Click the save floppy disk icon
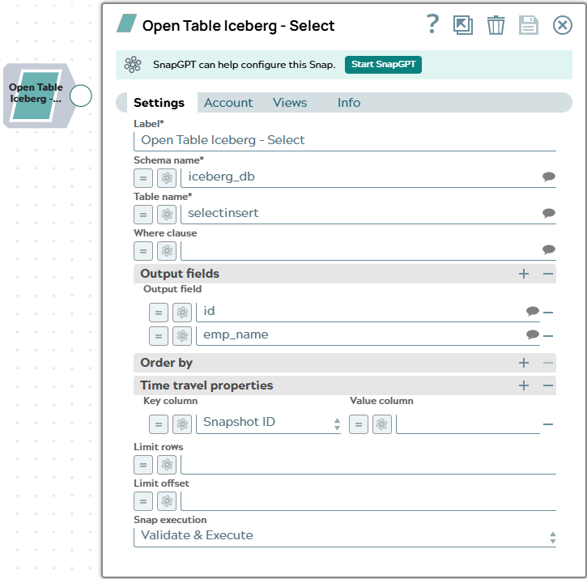This screenshot has height=579, width=587. click(x=528, y=25)
